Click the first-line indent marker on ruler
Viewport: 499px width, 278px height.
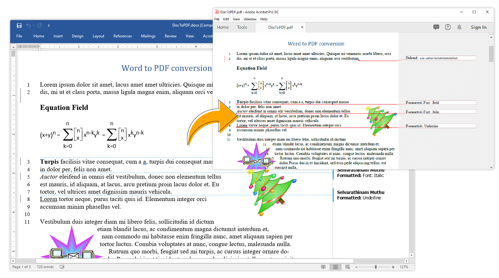tap(40, 45)
